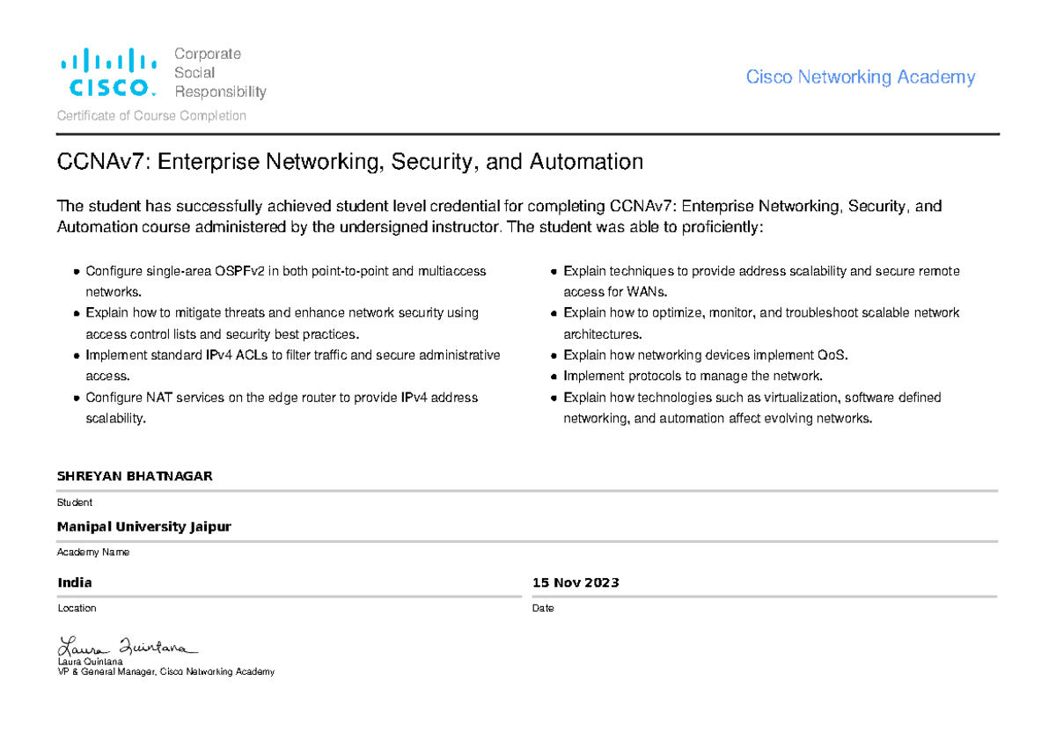Select the Implement protocols to manage network bullet
The width and height of the screenshot is (1056, 747).
click(x=693, y=377)
